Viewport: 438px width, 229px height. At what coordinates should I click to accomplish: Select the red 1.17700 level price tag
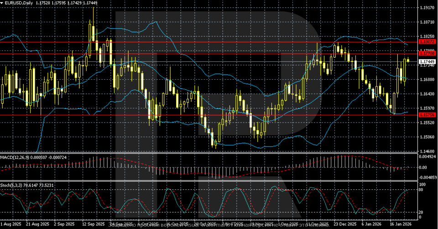[x=427, y=54]
